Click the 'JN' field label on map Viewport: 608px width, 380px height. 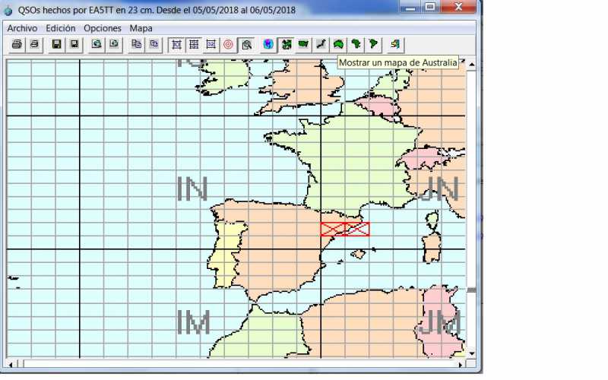pyautogui.click(x=439, y=189)
